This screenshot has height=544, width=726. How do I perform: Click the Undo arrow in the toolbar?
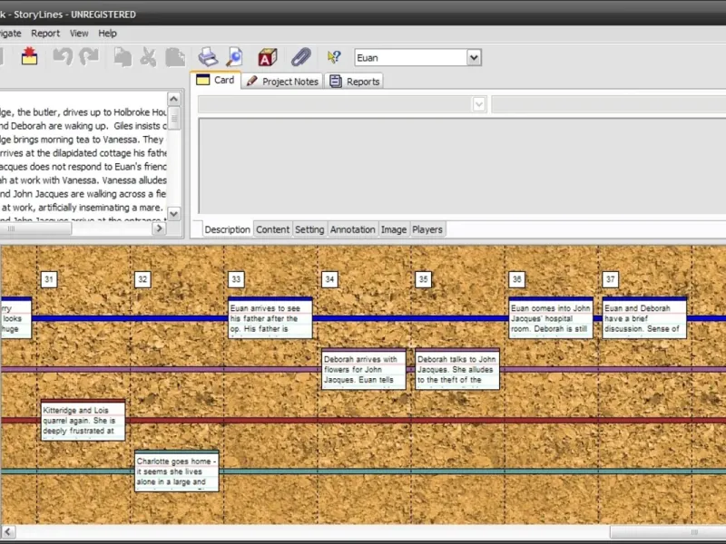coord(63,57)
